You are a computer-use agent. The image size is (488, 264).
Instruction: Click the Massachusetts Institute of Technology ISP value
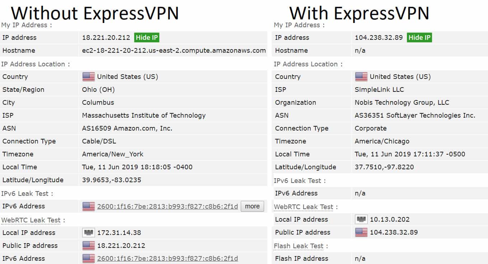pyautogui.click(x=144, y=115)
